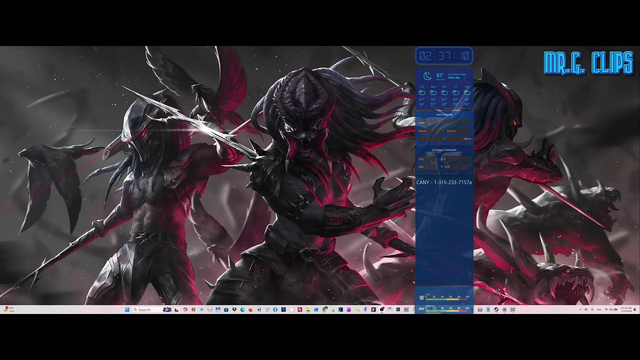Click the 61° current temperature

point(440,75)
